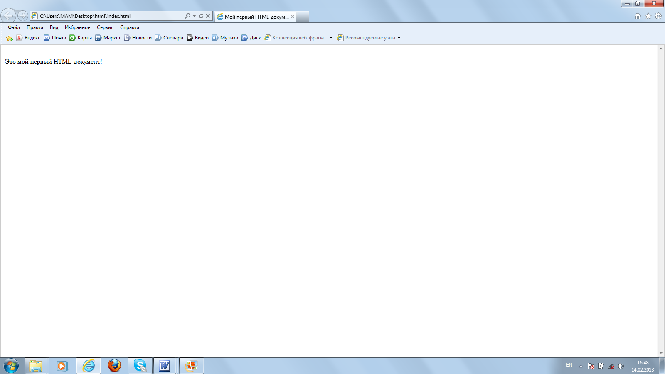
Task: Show hidden tray icons arrow
Action: click(581, 366)
